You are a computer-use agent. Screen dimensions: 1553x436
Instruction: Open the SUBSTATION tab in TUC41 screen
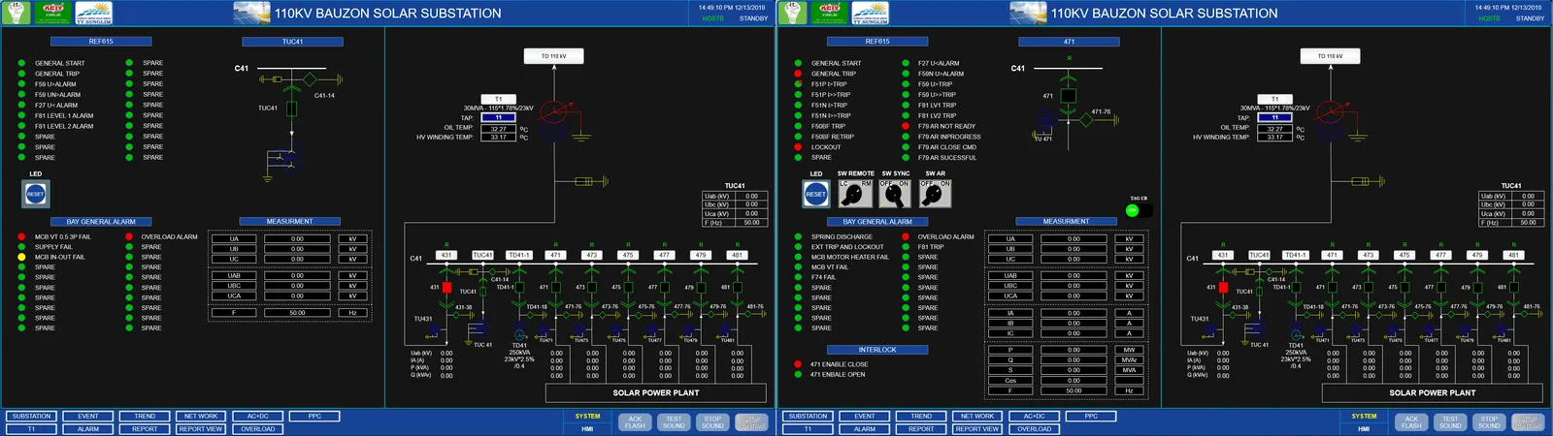pos(31,417)
